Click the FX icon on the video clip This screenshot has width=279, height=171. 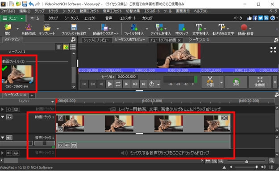click(61, 129)
